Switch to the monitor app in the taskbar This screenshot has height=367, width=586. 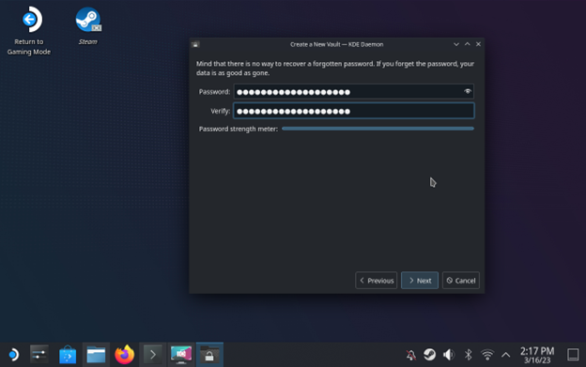(181, 354)
